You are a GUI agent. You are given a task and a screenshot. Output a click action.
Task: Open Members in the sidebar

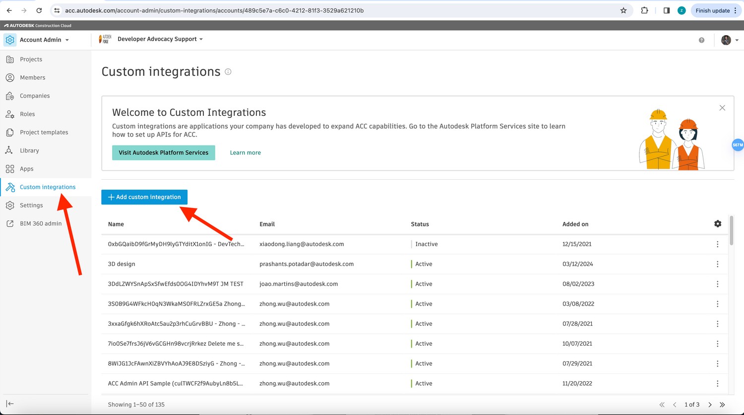tap(32, 78)
